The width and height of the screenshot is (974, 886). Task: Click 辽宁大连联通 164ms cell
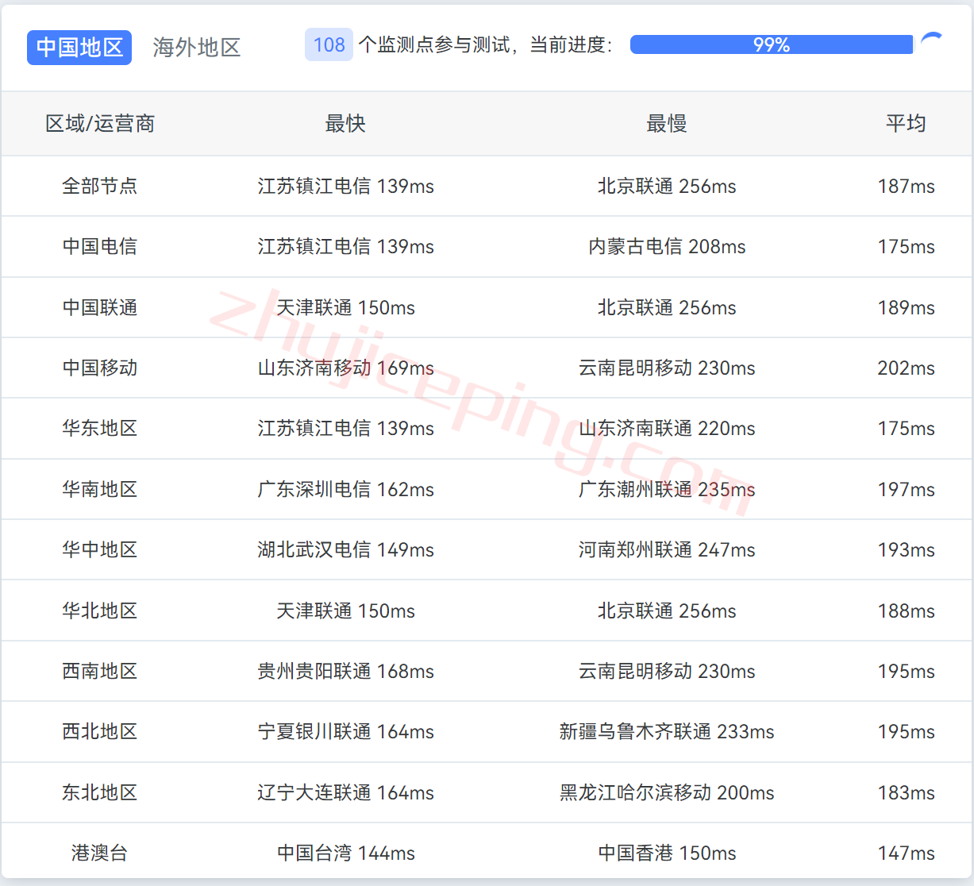pyautogui.click(x=345, y=792)
